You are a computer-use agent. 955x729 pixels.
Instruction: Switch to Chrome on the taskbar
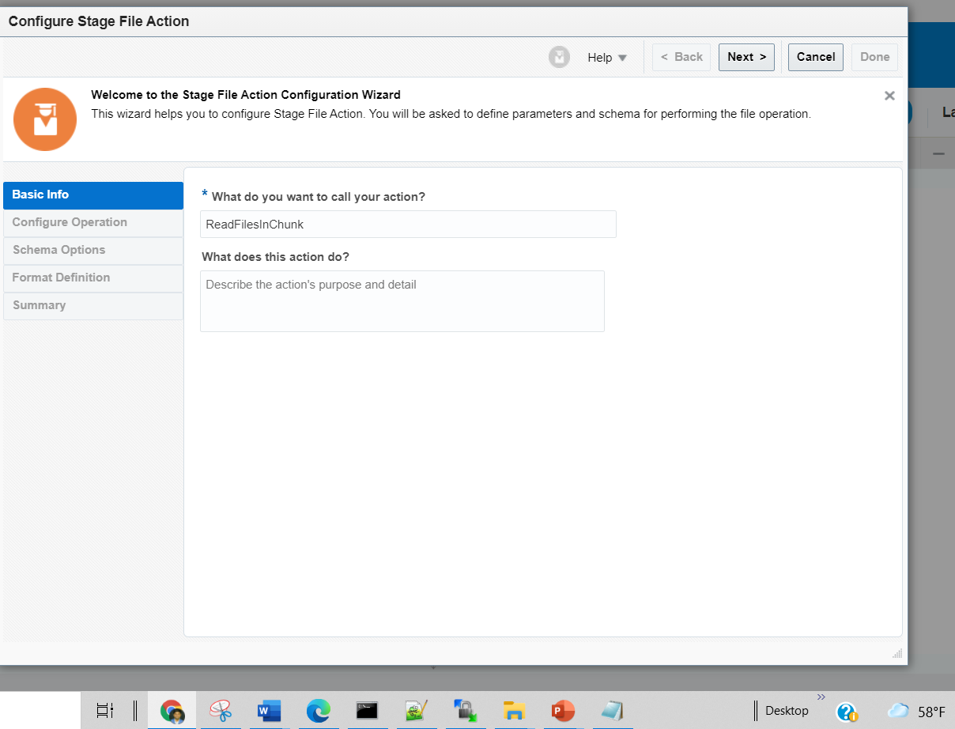[172, 711]
